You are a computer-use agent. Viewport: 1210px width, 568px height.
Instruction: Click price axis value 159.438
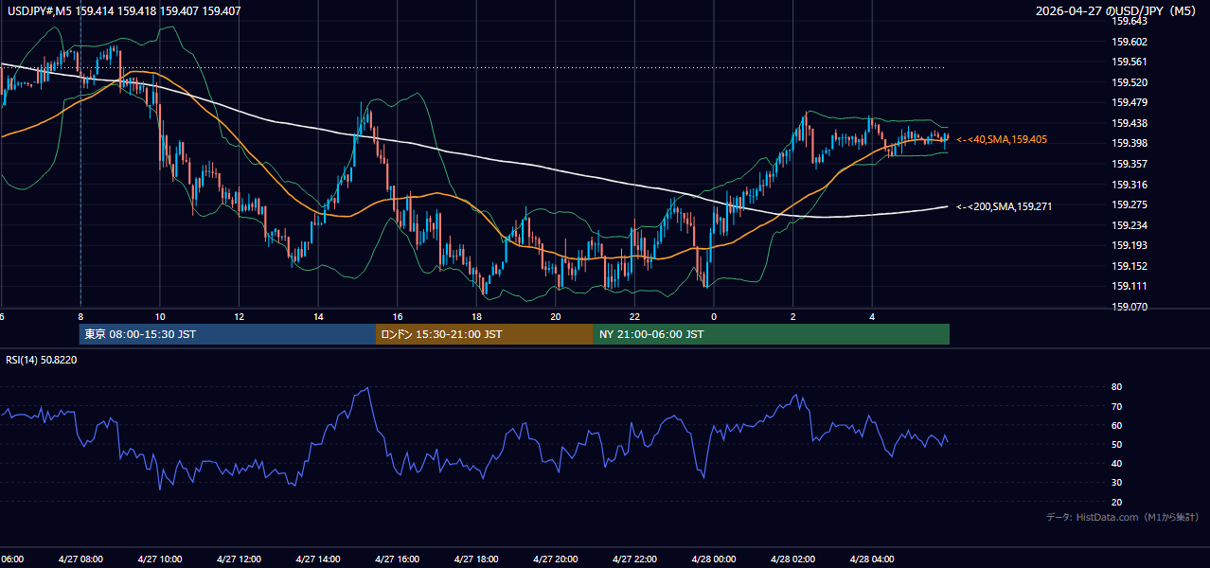point(1130,123)
